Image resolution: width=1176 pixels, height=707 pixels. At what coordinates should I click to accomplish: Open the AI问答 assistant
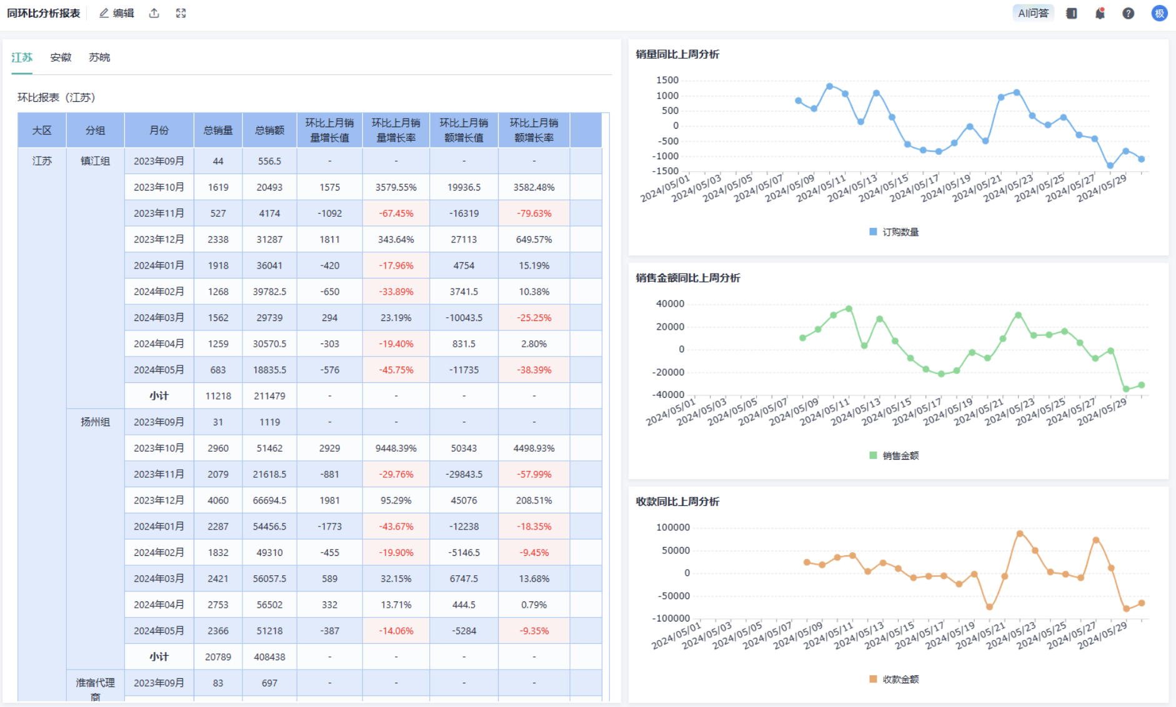(1033, 13)
